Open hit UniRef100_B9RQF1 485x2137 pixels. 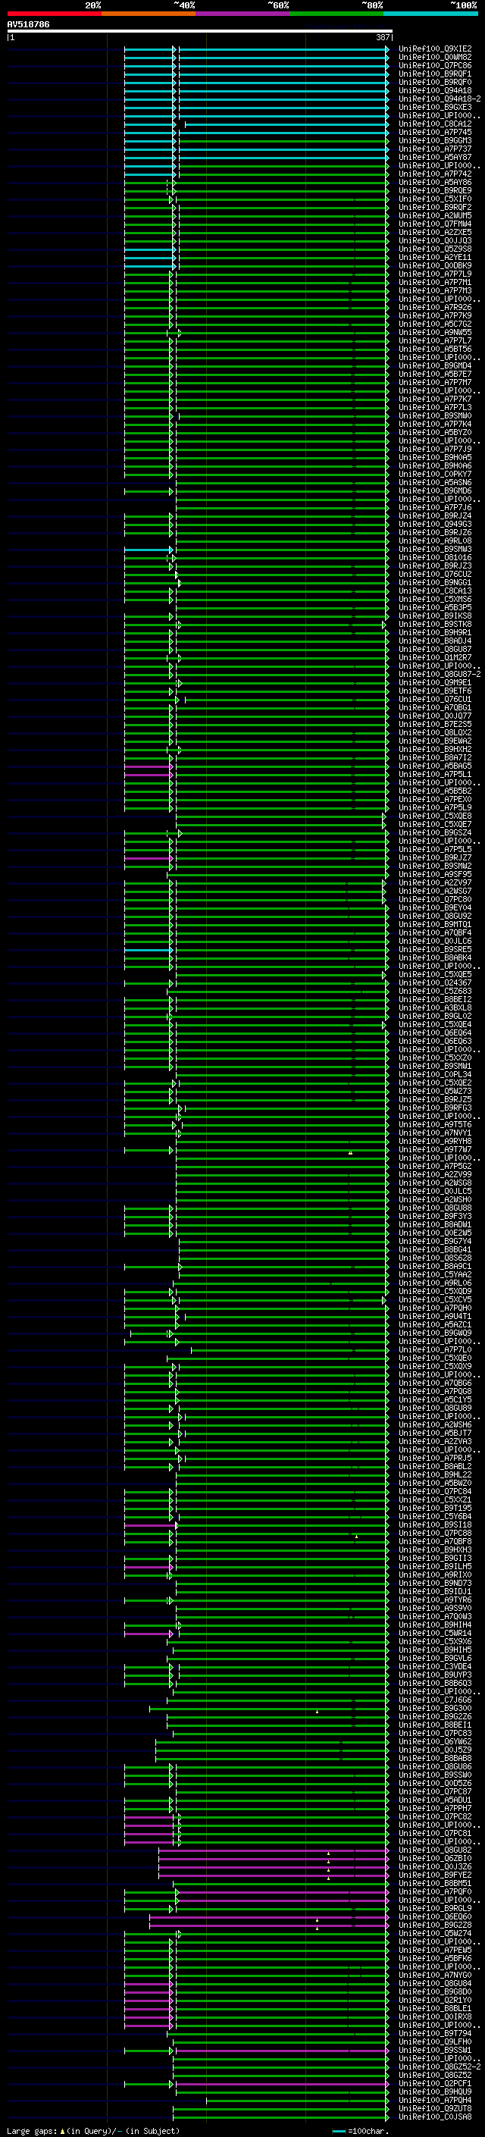[x=434, y=74]
